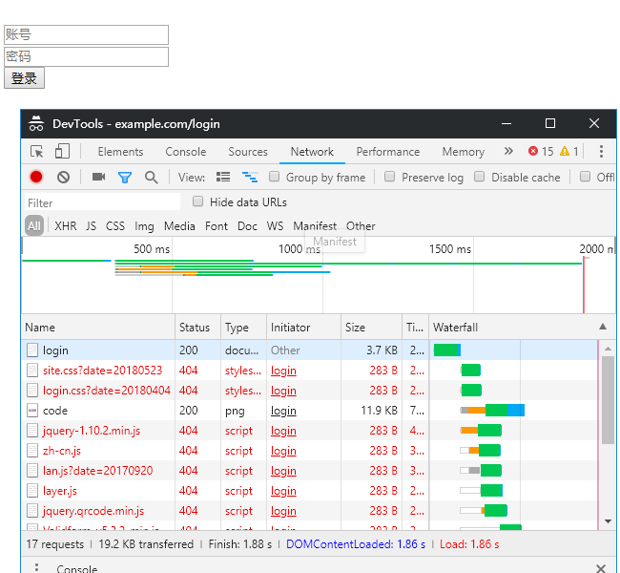
Task: Click the 密码 password input field
Action: 86,56
